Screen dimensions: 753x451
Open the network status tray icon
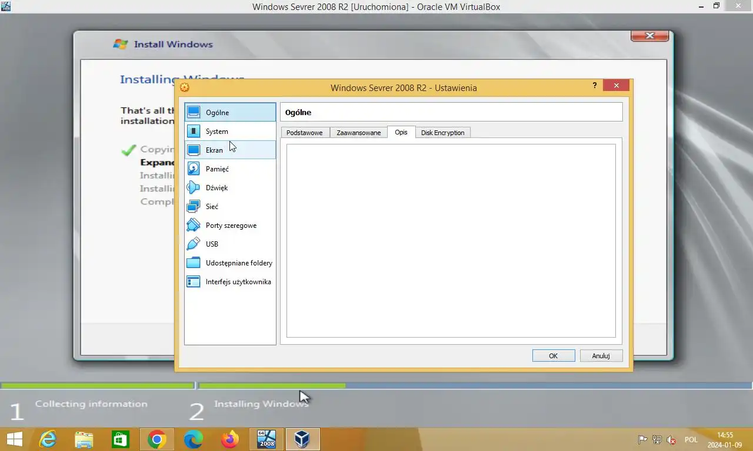point(657,439)
